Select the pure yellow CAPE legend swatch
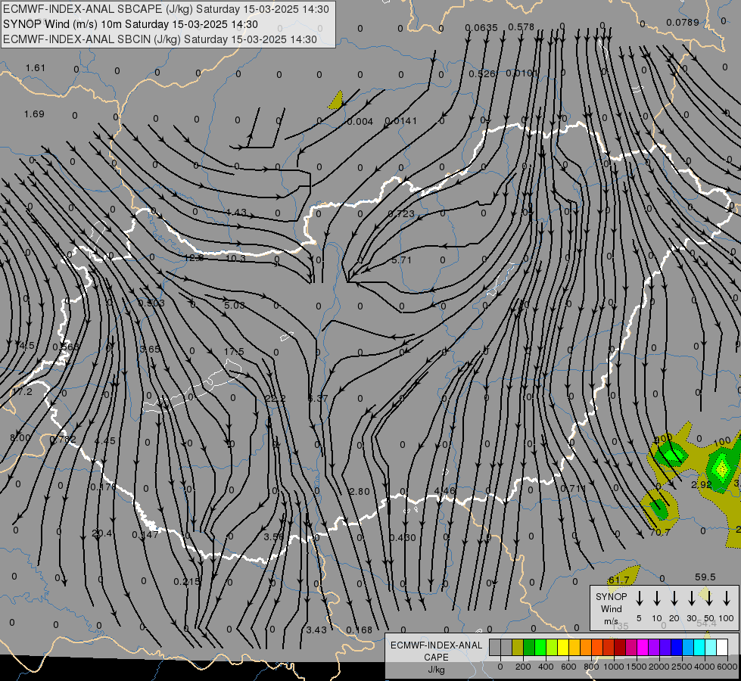 (563, 647)
